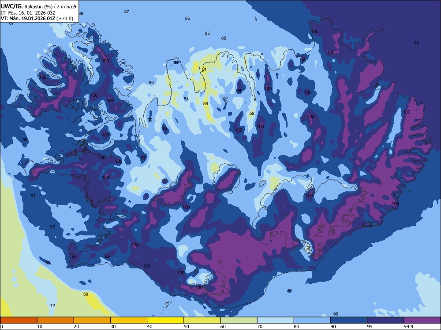Click legend tick label '70'
Image resolution: width=441 pixels, height=330 pixels.
click(x=260, y=326)
